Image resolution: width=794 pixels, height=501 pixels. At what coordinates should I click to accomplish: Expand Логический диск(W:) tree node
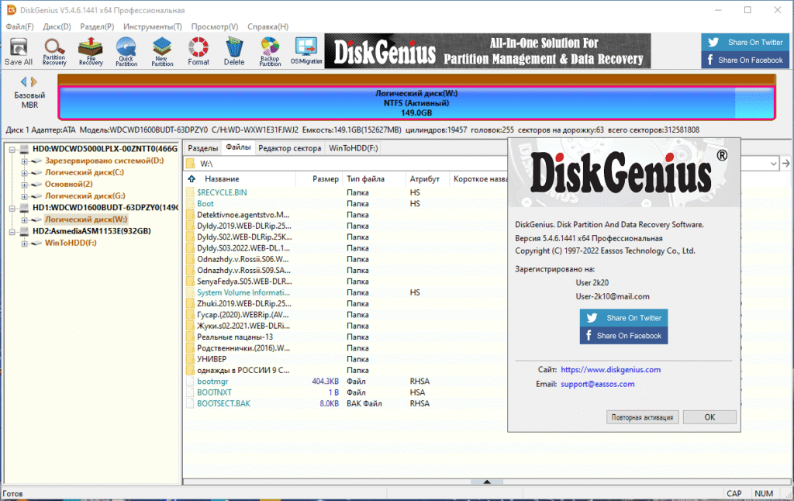tap(24, 219)
